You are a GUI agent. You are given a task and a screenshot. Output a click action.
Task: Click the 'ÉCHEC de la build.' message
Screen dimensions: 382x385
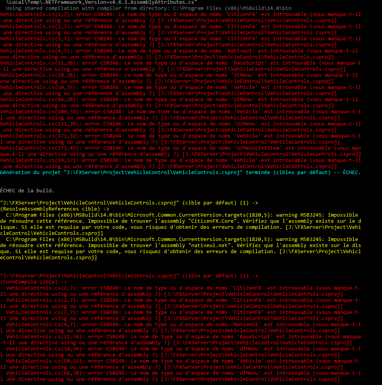[27, 190]
